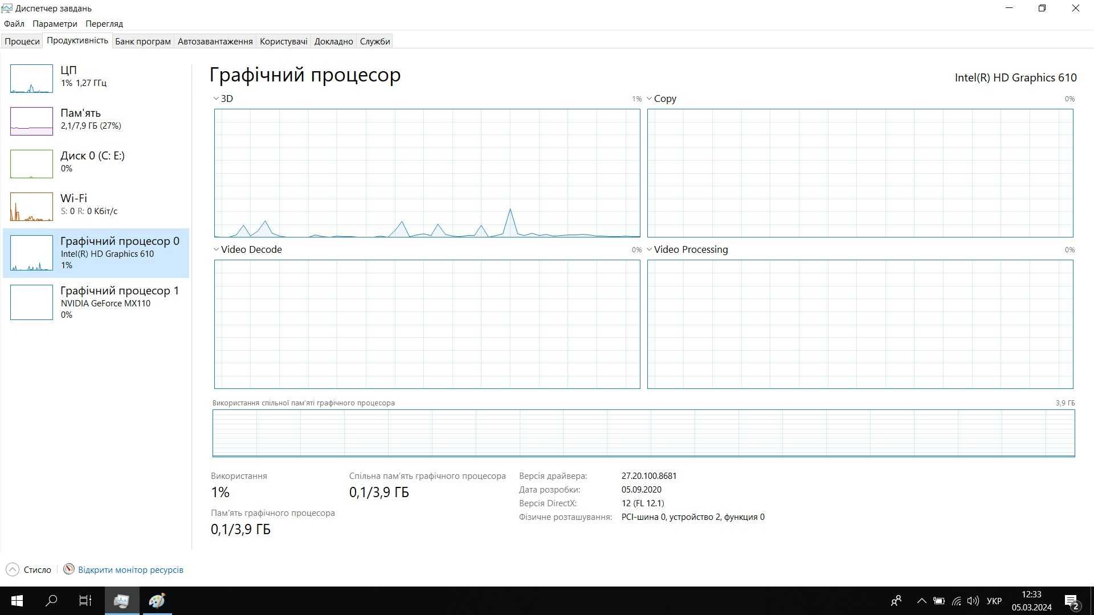Open the notification center icon
This screenshot has width=1094, height=615.
(1072, 601)
